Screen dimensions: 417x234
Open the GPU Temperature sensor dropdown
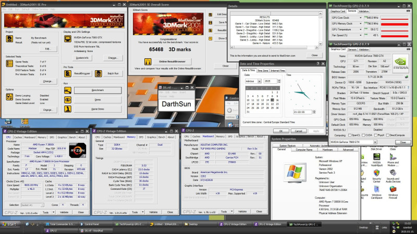(x=361, y=30)
